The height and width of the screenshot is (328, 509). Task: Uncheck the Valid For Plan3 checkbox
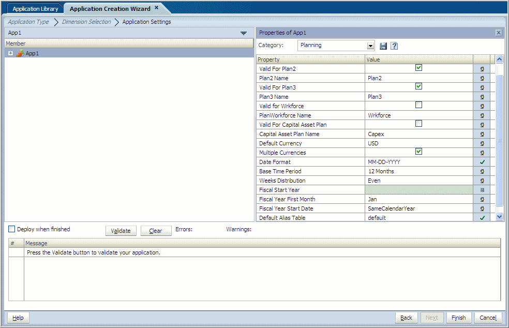click(419, 86)
